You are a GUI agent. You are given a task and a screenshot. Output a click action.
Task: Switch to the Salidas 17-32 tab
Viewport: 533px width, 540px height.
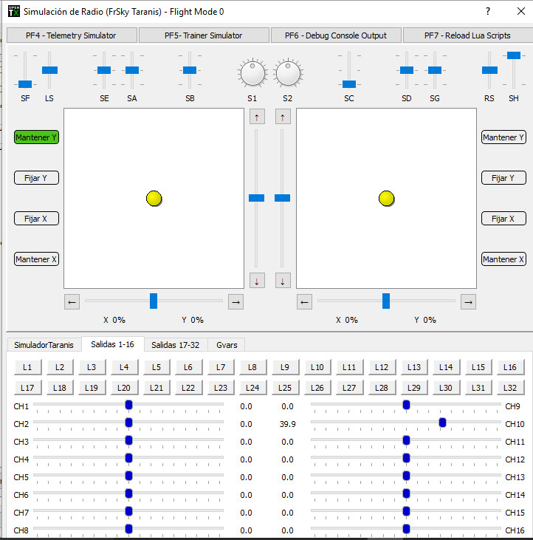coord(175,345)
